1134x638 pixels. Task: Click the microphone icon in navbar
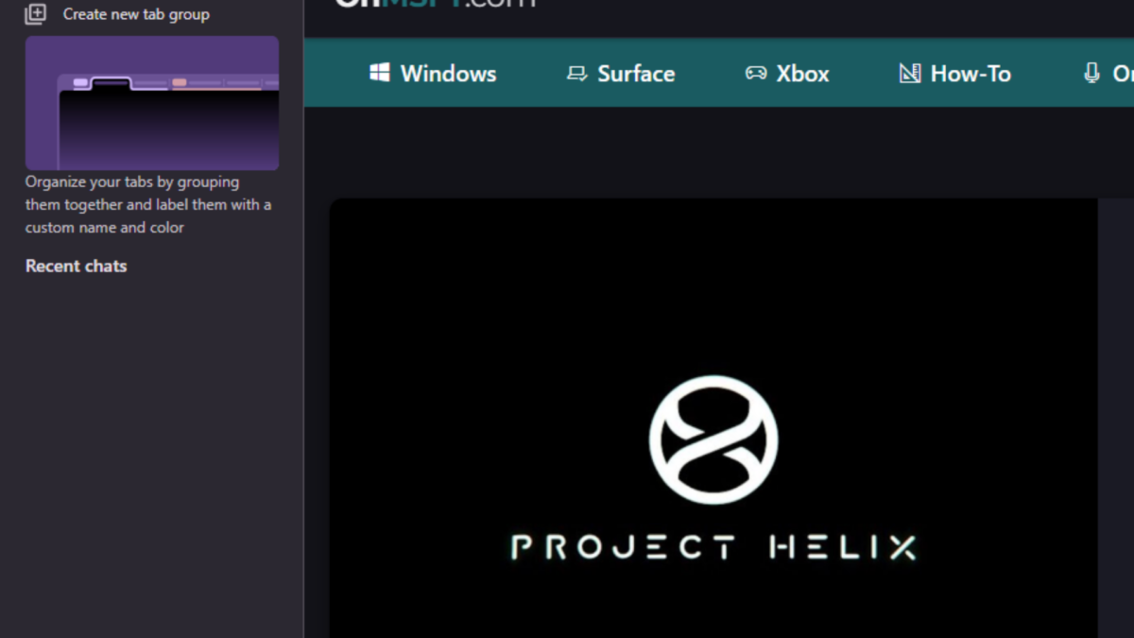(x=1091, y=73)
